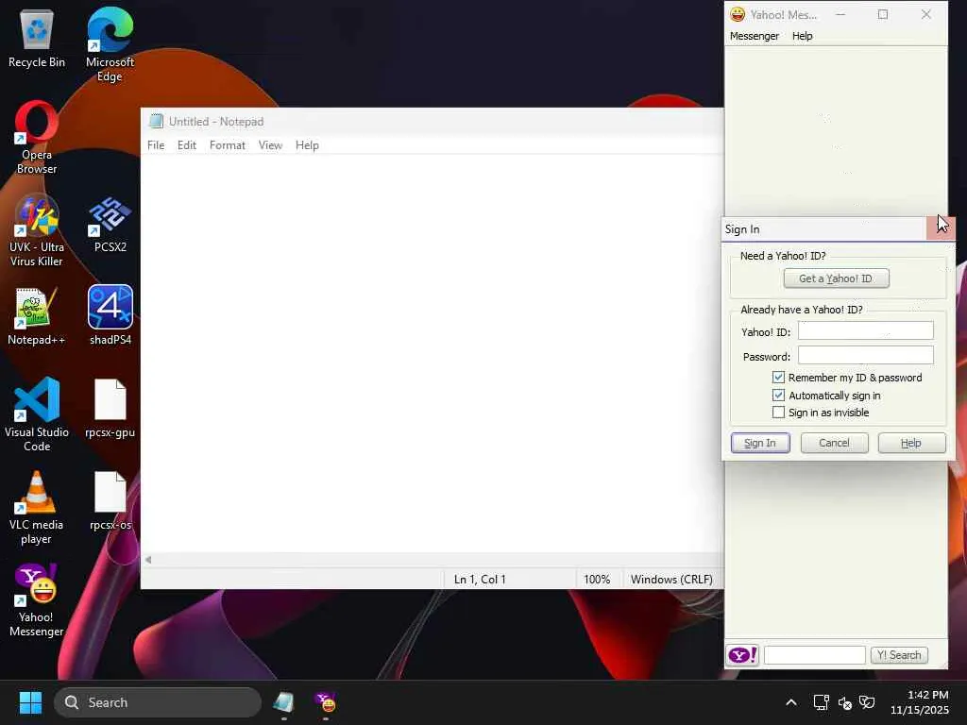This screenshot has height=725, width=967.
Task: Open the network tray icon
Action: click(x=821, y=702)
